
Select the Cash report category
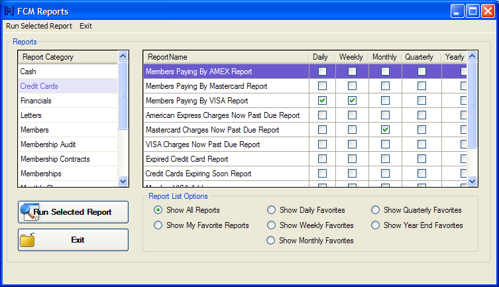(68, 72)
